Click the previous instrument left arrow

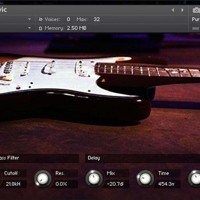point(173,10)
